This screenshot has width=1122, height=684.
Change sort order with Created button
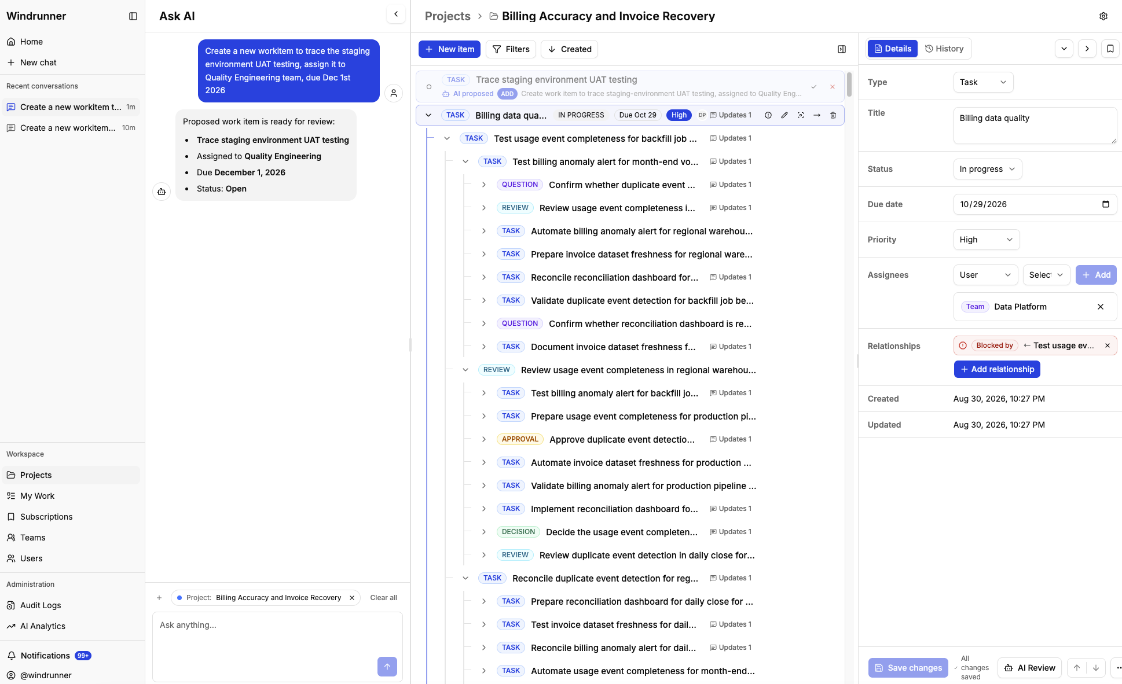point(569,49)
